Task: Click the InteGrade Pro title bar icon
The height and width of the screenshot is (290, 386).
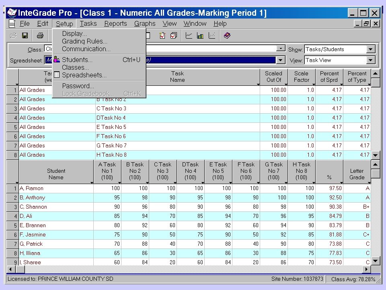Action: (12, 13)
